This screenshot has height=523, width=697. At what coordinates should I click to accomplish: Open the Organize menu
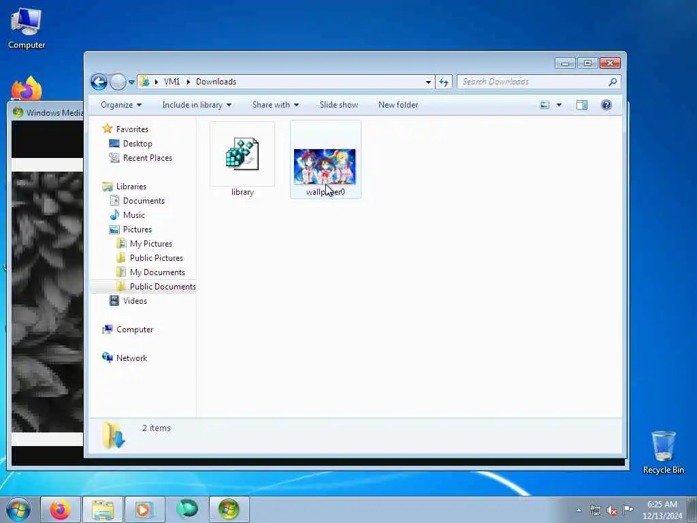[x=121, y=105]
